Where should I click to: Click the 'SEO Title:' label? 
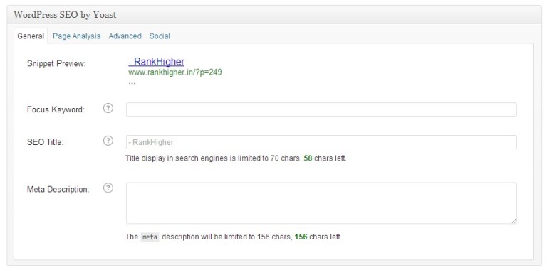pos(46,142)
